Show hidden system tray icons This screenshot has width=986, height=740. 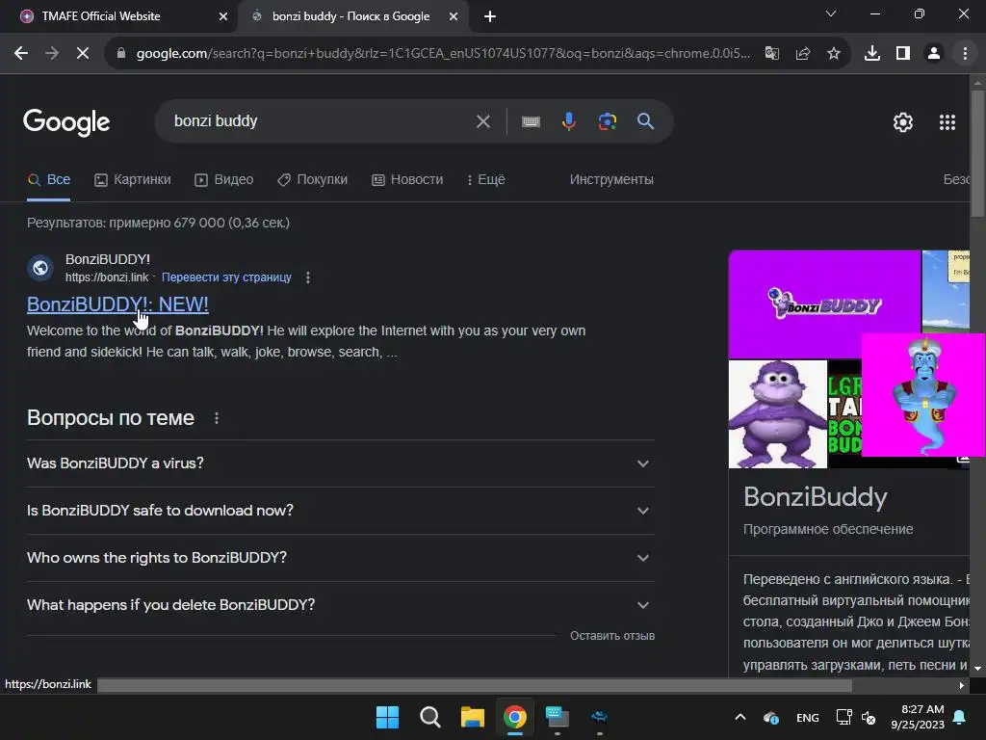(740, 717)
